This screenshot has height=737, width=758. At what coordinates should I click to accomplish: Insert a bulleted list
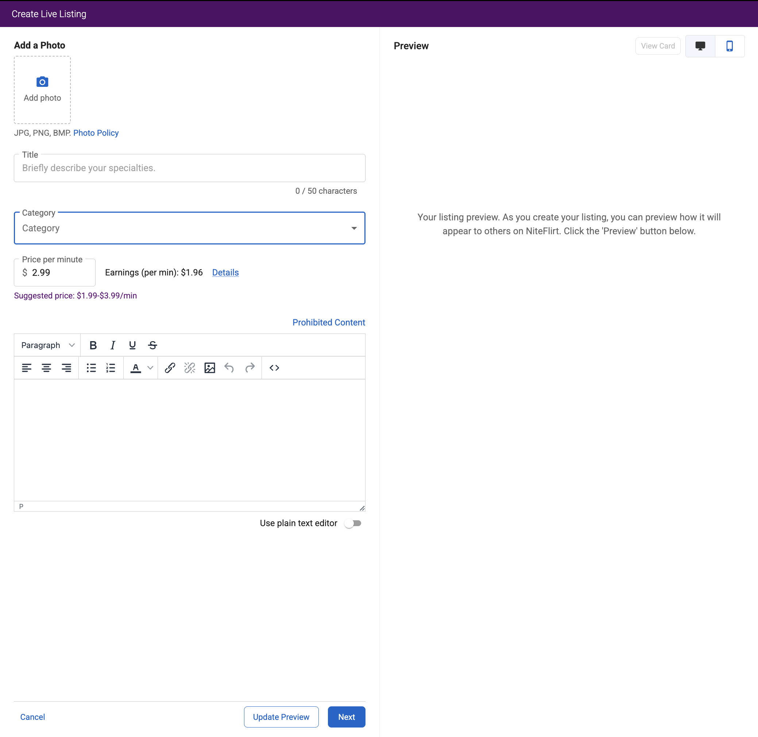[x=91, y=368]
